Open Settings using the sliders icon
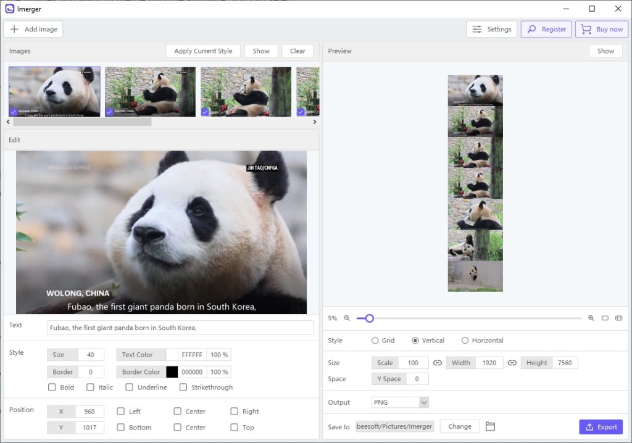The width and height of the screenshot is (632, 443). coord(477,29)
